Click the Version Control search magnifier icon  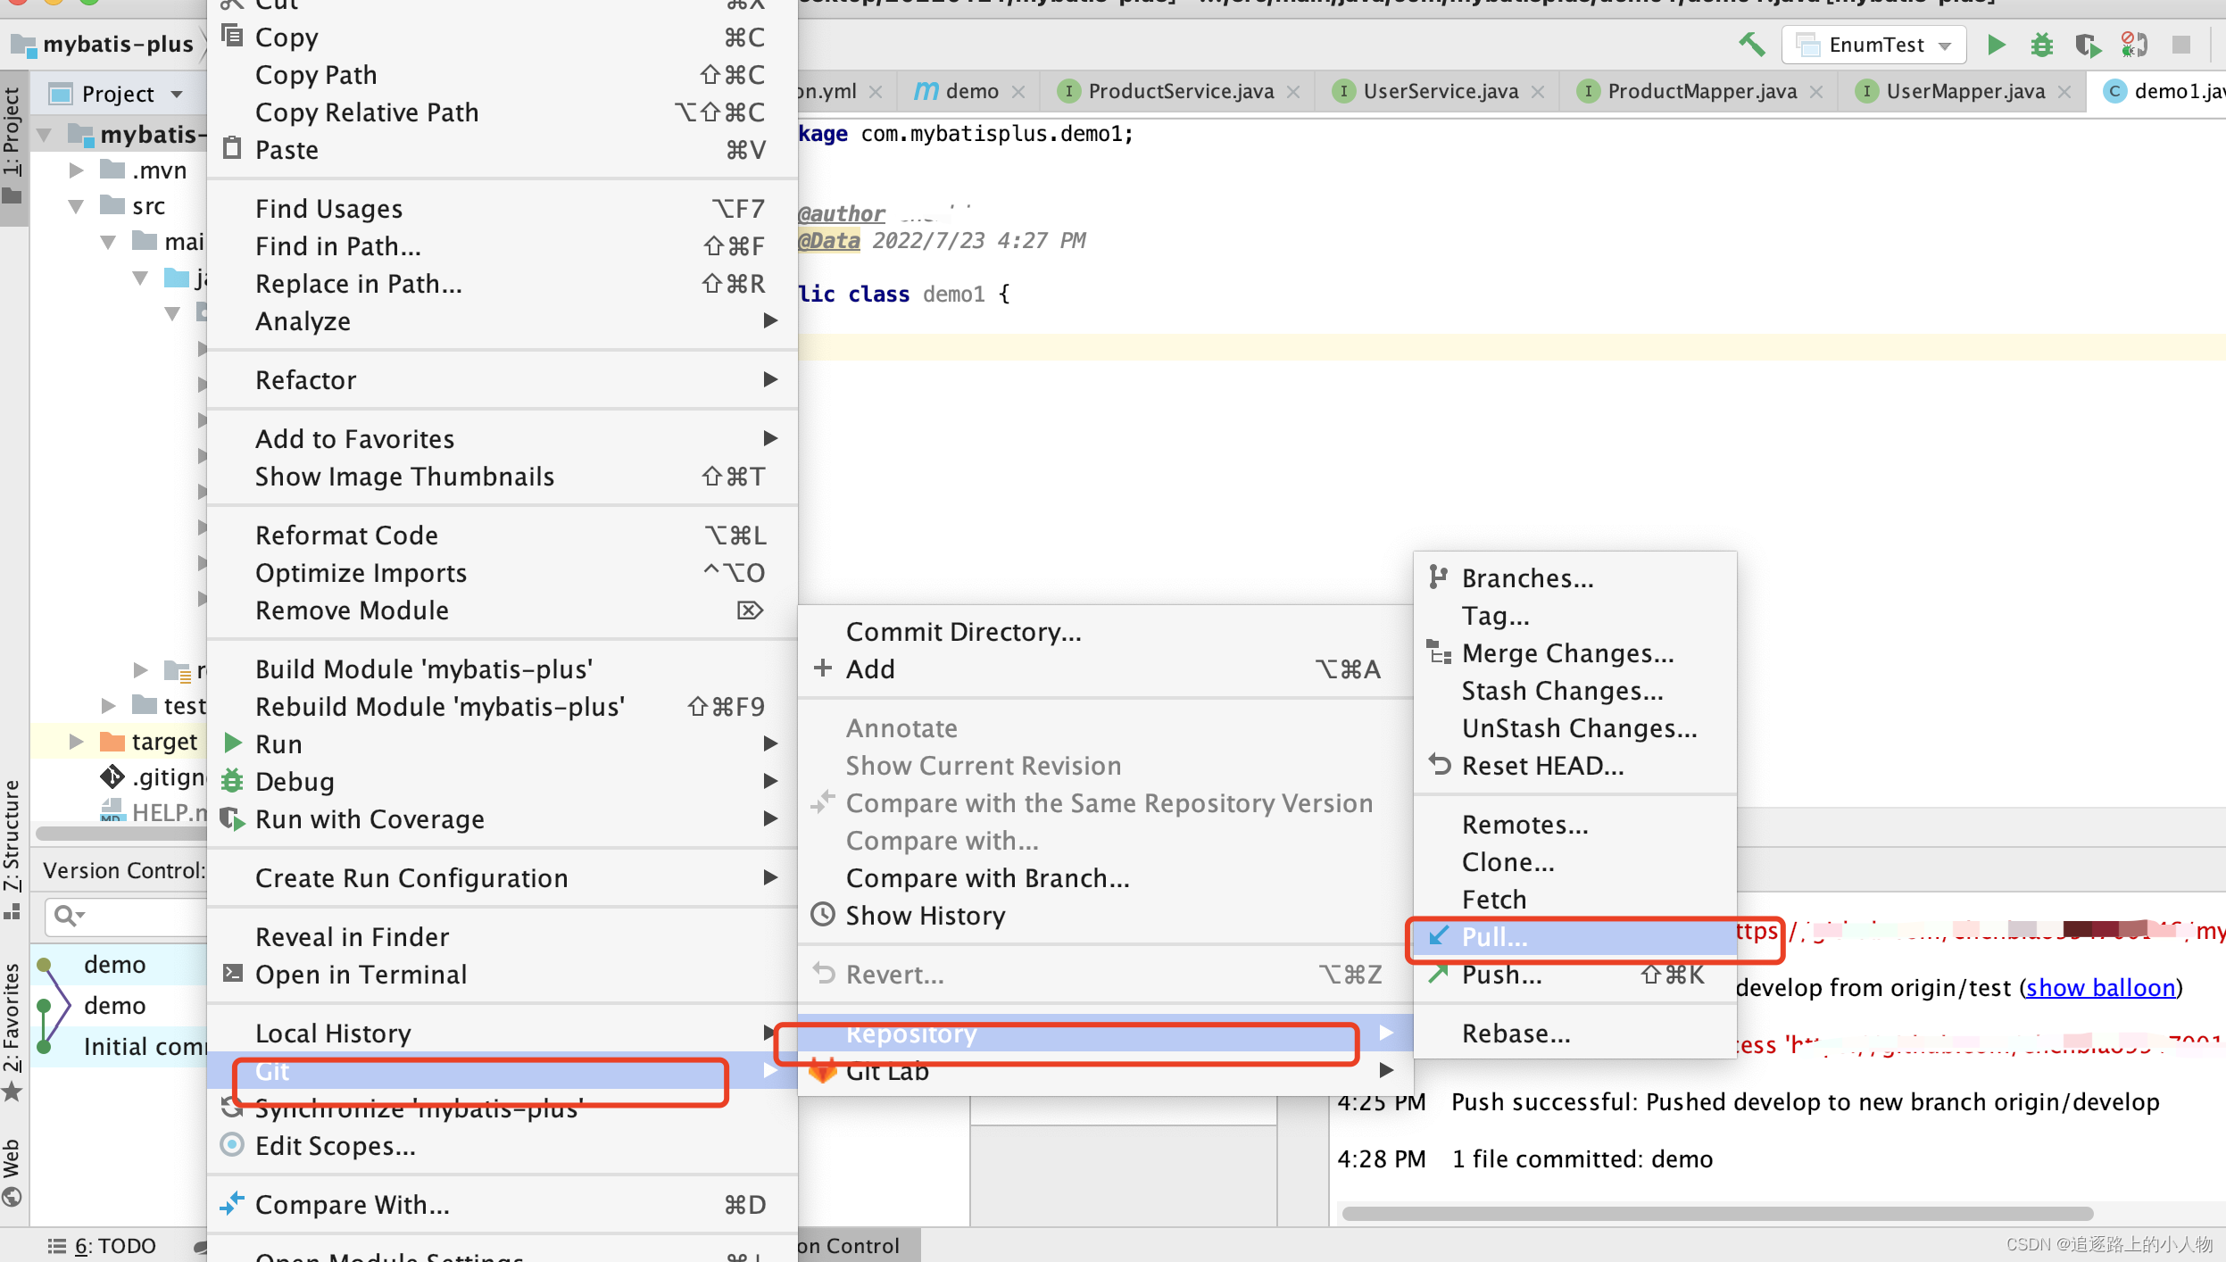[x=65, y=916]
